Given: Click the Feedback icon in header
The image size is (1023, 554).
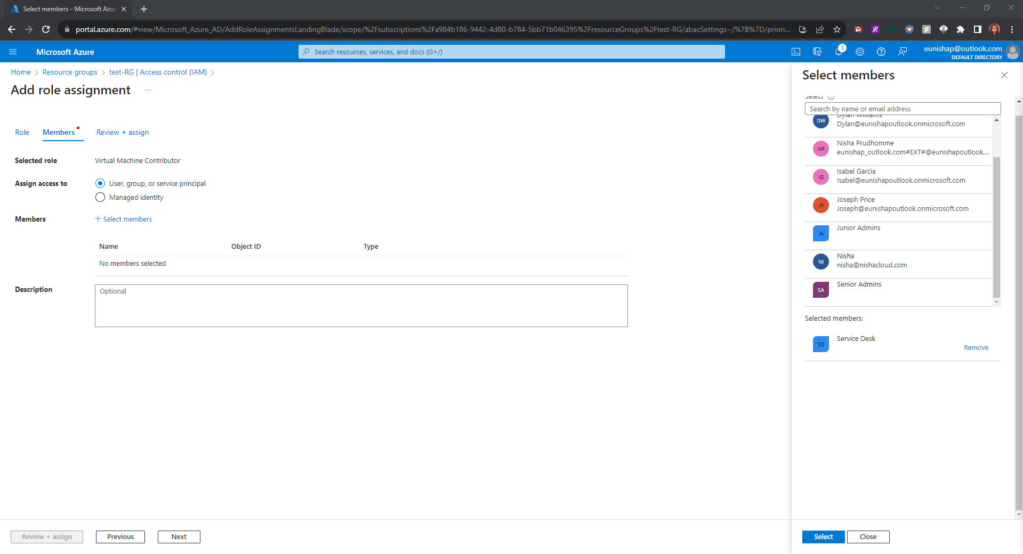Looking at the screenshot, I should (x=903, y=52).
